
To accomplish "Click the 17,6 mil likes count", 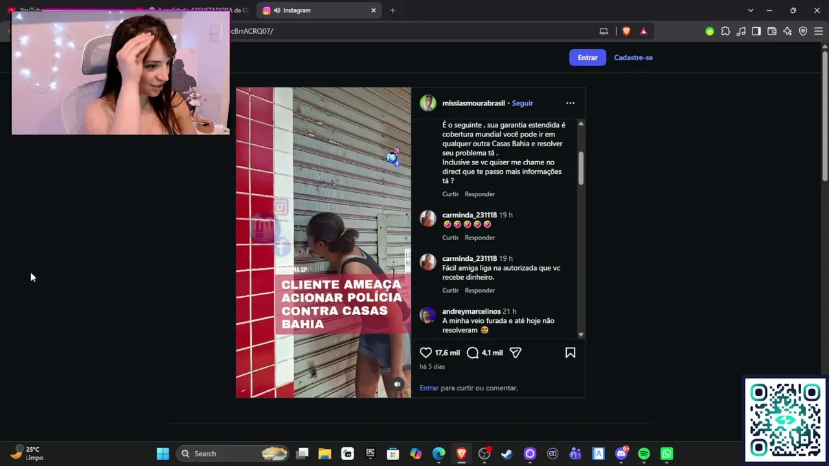I will coord(448,353).
